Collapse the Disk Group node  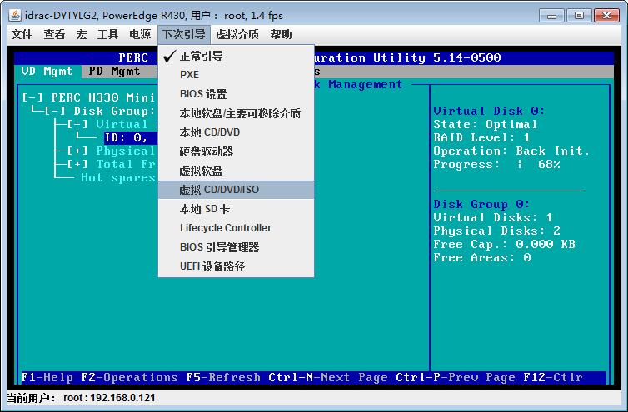55,111
